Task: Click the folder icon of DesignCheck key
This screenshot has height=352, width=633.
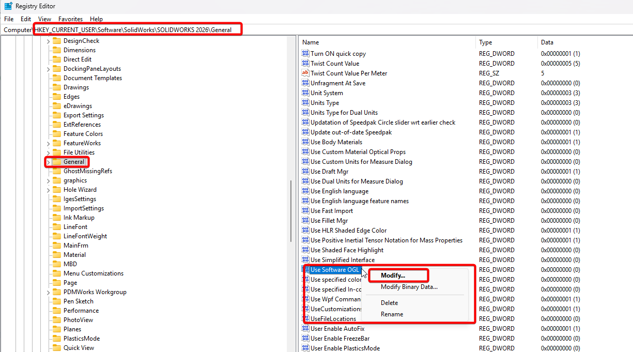Action: [57, 41]
